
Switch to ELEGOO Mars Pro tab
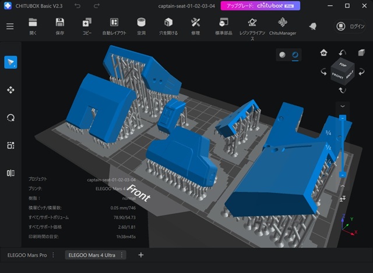27,255
